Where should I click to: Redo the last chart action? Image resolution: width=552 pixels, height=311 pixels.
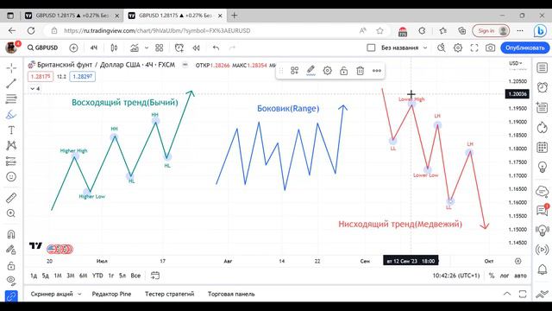pyautogui.click(x=232, y=48)
